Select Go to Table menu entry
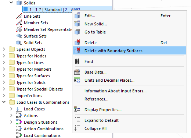The image size is (191, 138). tap(129, 32)
